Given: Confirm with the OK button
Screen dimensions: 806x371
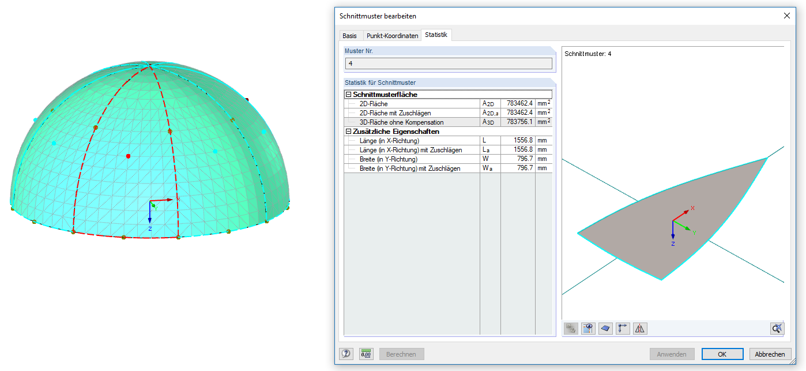Looking at the screenshot, I should coord(722,354).
